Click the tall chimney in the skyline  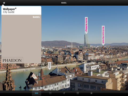tap(72, 44)
